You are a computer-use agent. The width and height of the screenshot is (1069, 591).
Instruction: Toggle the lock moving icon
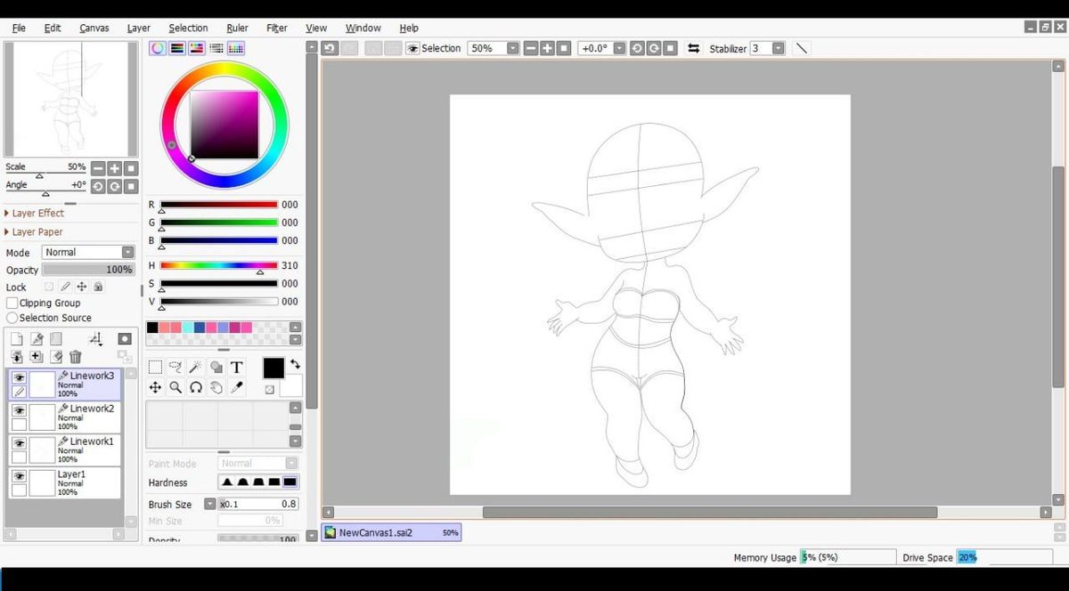pyautogui.click(x=82, y=287)
